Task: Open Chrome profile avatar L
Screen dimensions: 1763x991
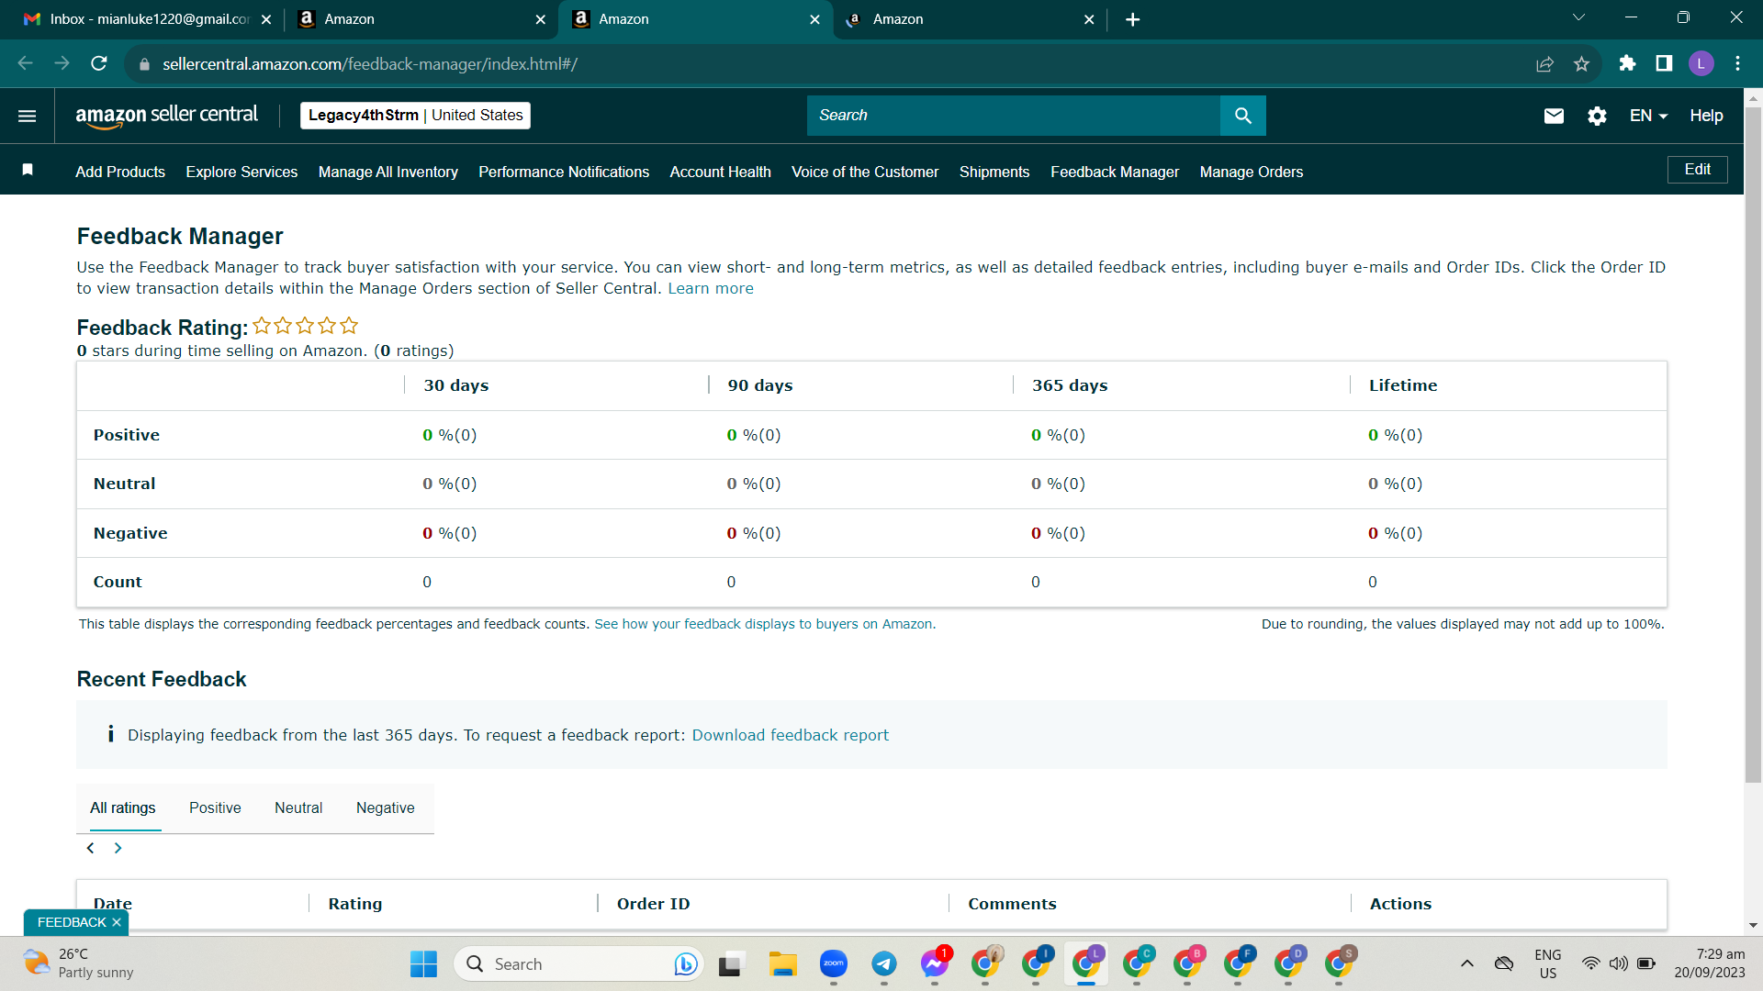Action: pyautogui.click(x=1701, y=63)
